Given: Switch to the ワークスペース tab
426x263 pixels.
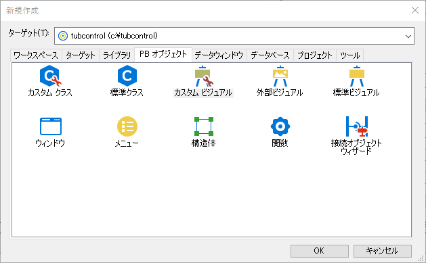Looking at the screenshot, I should point(36,55).
